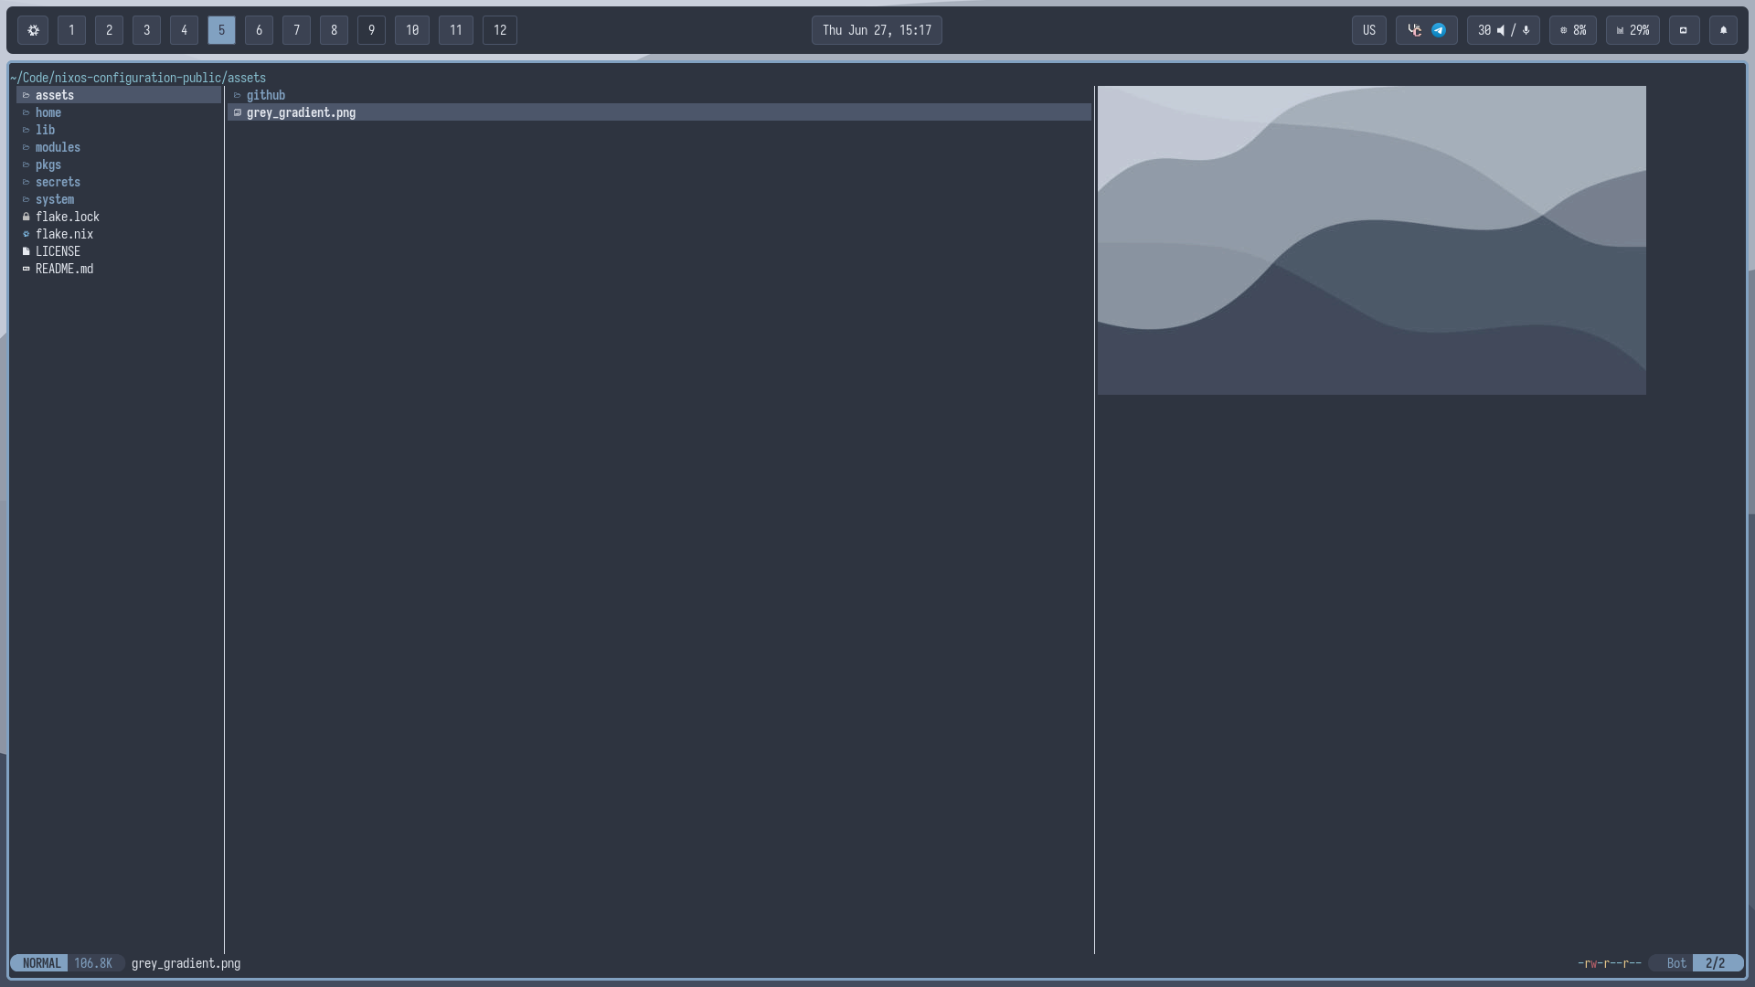Click the gear launcher icon
Viewport: 1755px width, 987px height.
[33, 30]
